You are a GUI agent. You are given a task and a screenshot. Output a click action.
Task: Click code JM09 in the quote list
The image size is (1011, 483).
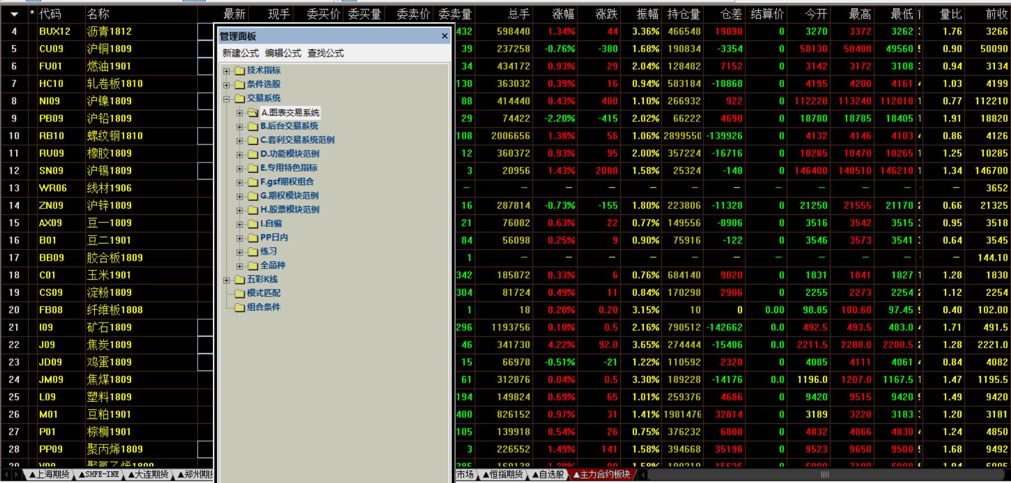(x=51, y=380)
